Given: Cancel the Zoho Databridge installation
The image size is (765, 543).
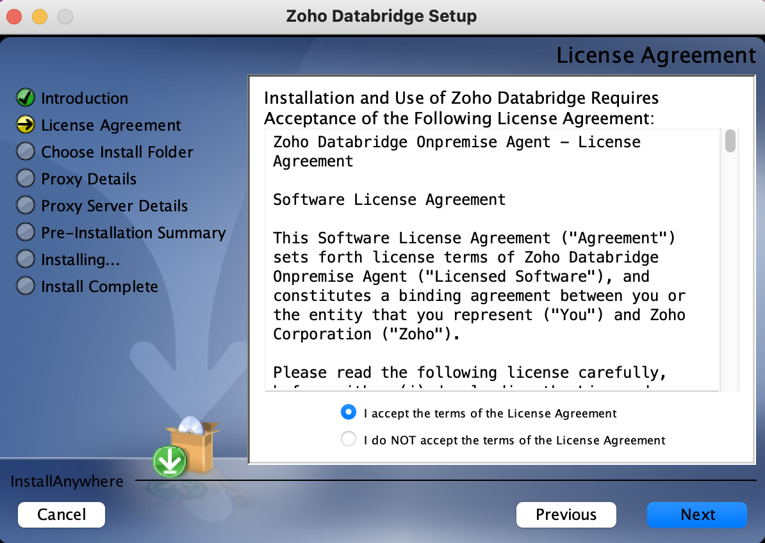Looking at the screenshot, I should tap(62, 515).
